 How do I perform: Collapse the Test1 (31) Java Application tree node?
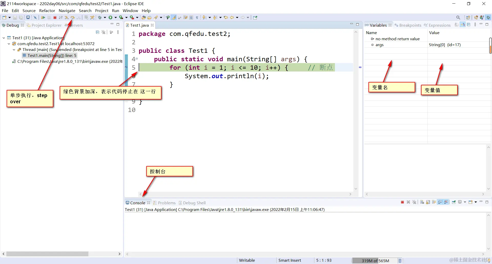click(x=4, y=38)
